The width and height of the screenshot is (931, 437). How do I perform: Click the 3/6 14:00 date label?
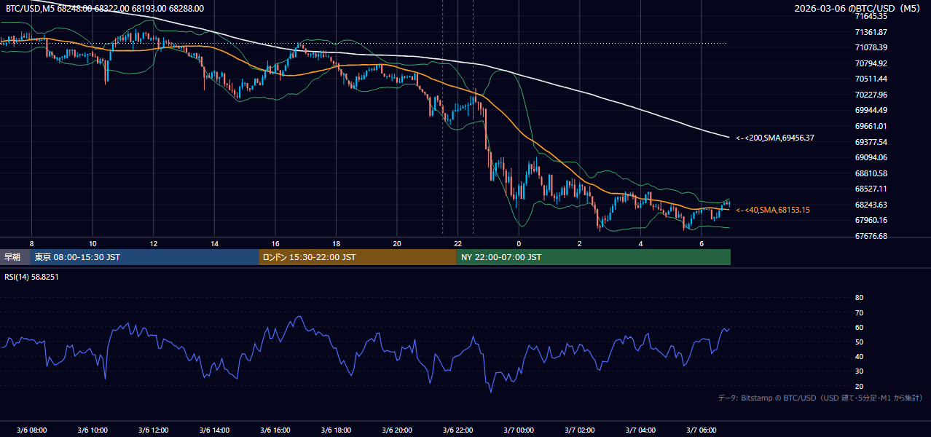click(x=214, y=430)
